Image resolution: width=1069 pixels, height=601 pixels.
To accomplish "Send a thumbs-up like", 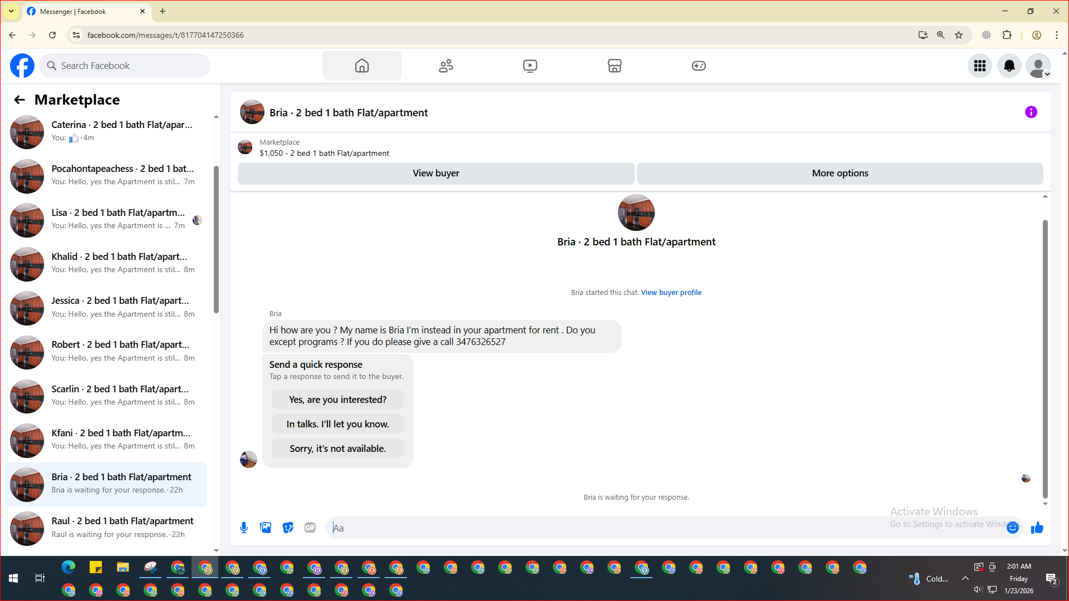I will click(1037, 528).
